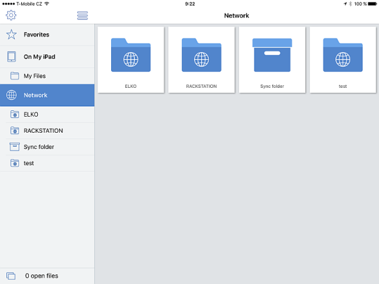Click the open files stack icon
The image size is (379, 284).
coord(11,276)
